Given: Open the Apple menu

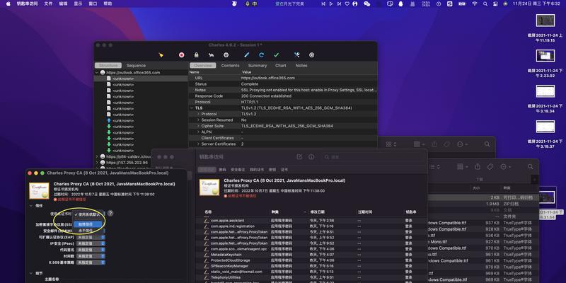Looking at the screenshot, I should [8, 4].
